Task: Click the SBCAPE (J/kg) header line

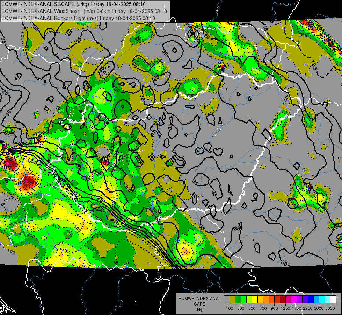Action: (x=73, y=4)
